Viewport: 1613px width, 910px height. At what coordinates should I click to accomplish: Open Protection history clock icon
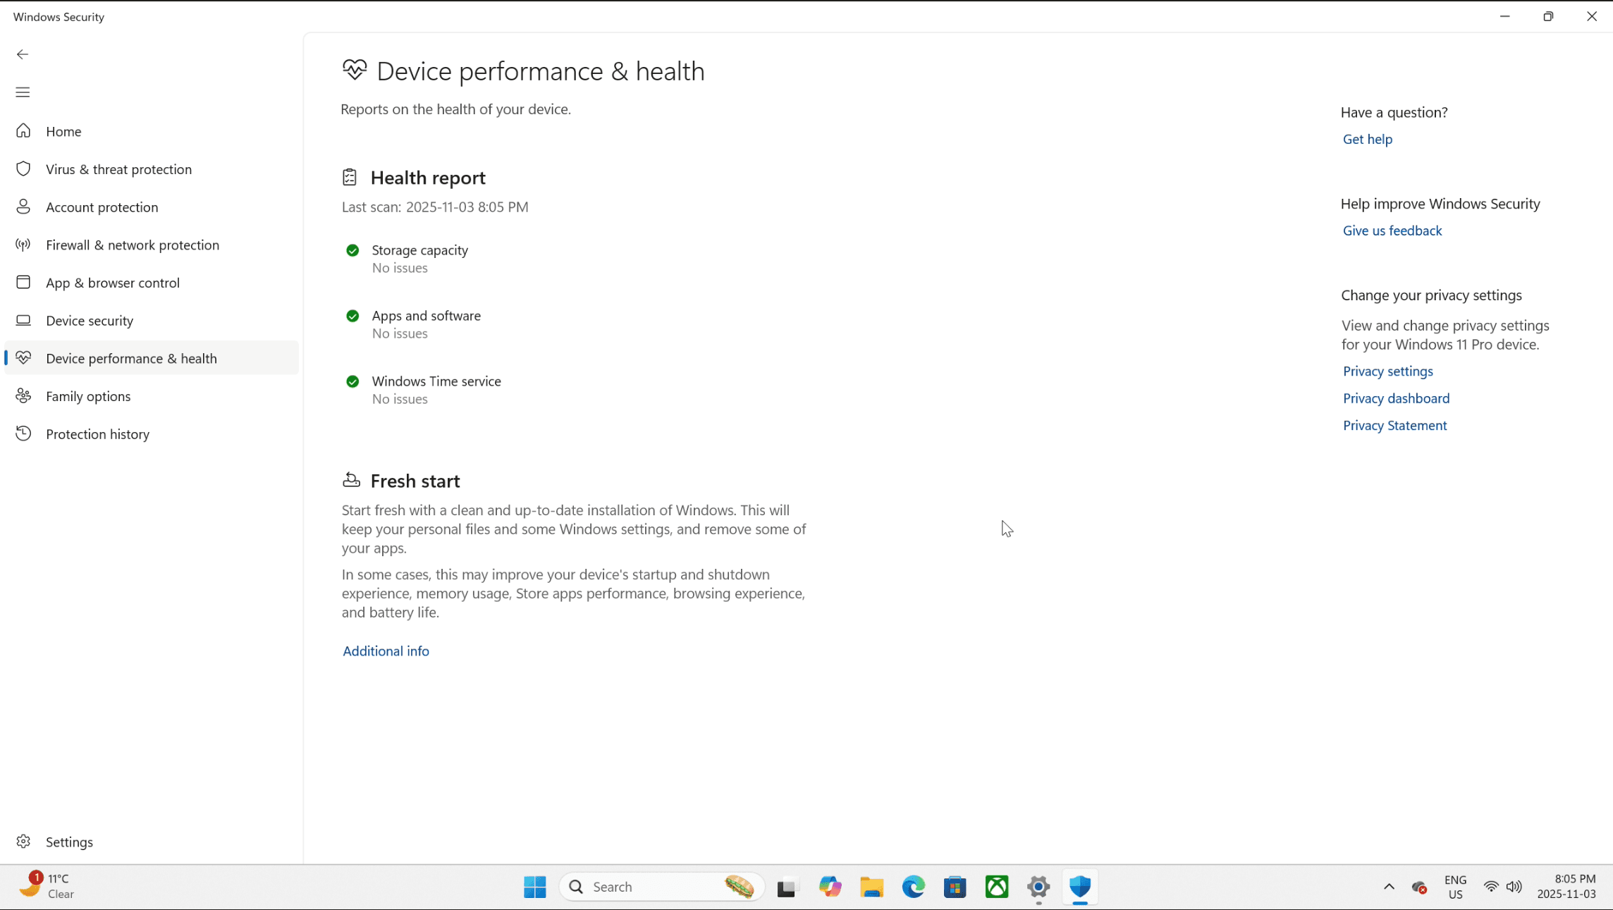click(23, 434)
